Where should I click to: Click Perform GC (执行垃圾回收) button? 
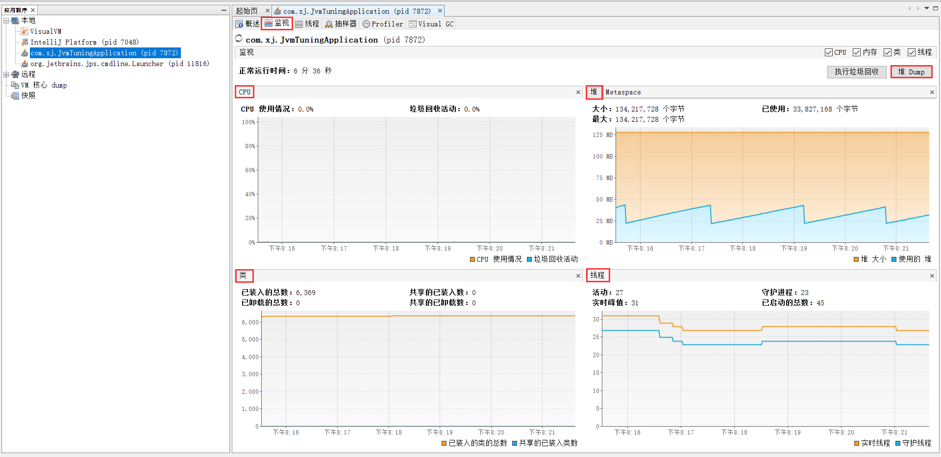click(857, 72)
